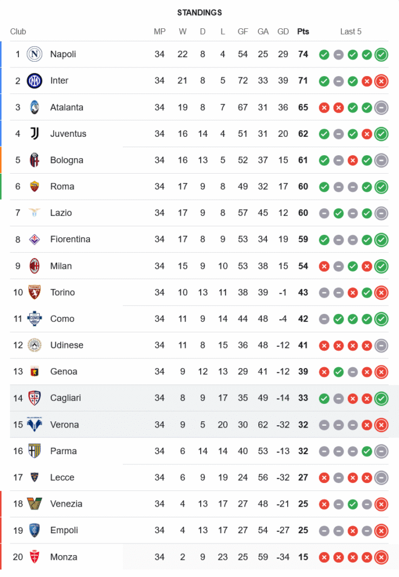Screen dimensions: 399x577
Task: Click the Napoli club crest icon
Action: [x=35, y=54]
